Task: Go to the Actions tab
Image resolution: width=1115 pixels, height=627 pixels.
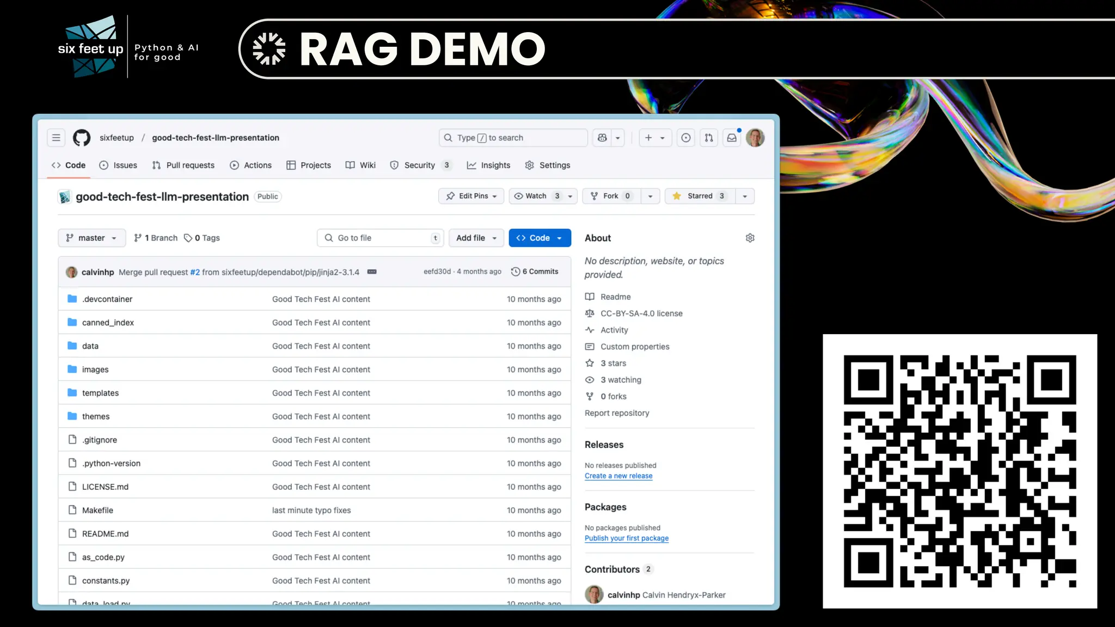Action: (x=250, y=165)
